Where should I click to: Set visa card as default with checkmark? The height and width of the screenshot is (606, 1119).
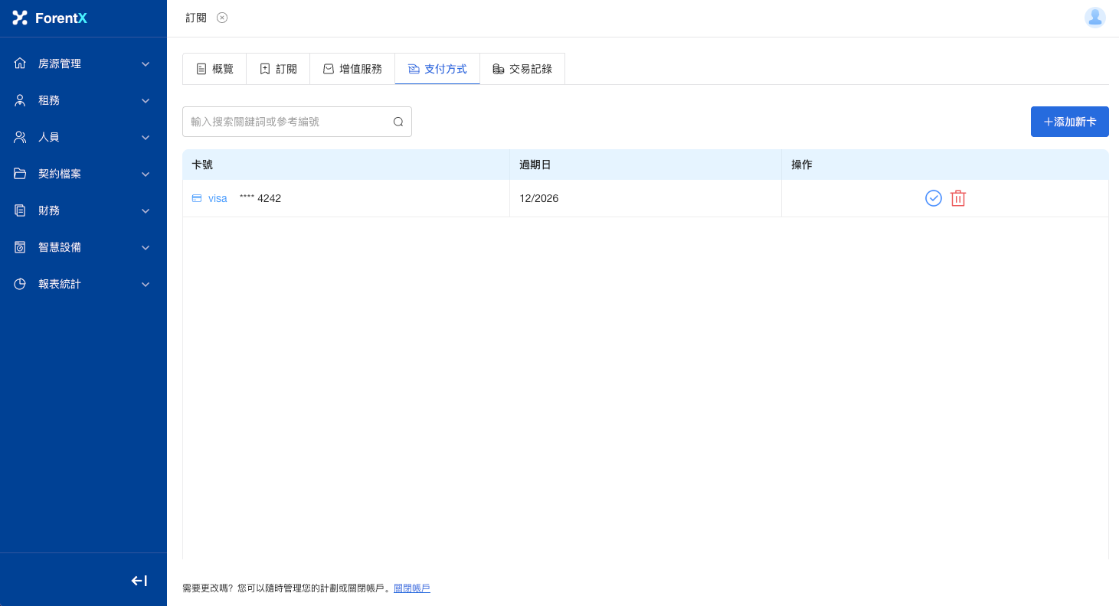coord(933,198)
